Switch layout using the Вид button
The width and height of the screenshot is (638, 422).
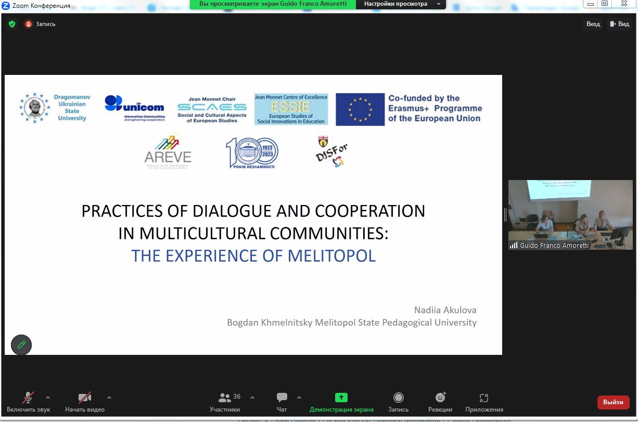pyautogui.click(x=619, y=24)
